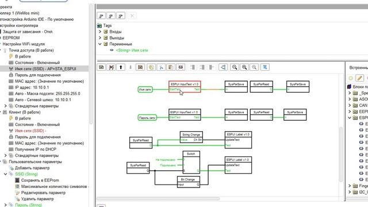Select the highlighted ESPUI InputText v1.0 block
The image size is (368, 207).
pyautogui.click(x=185, y=87)
